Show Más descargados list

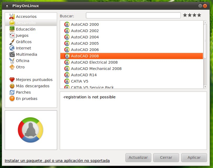coord(31,86)
